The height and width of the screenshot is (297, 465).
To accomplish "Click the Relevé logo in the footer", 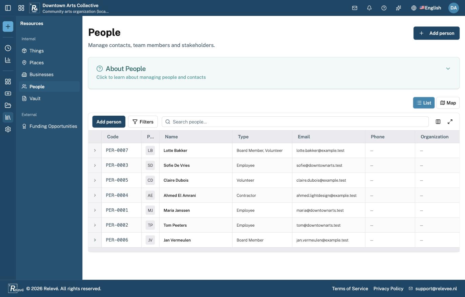I will pos(16,289).
